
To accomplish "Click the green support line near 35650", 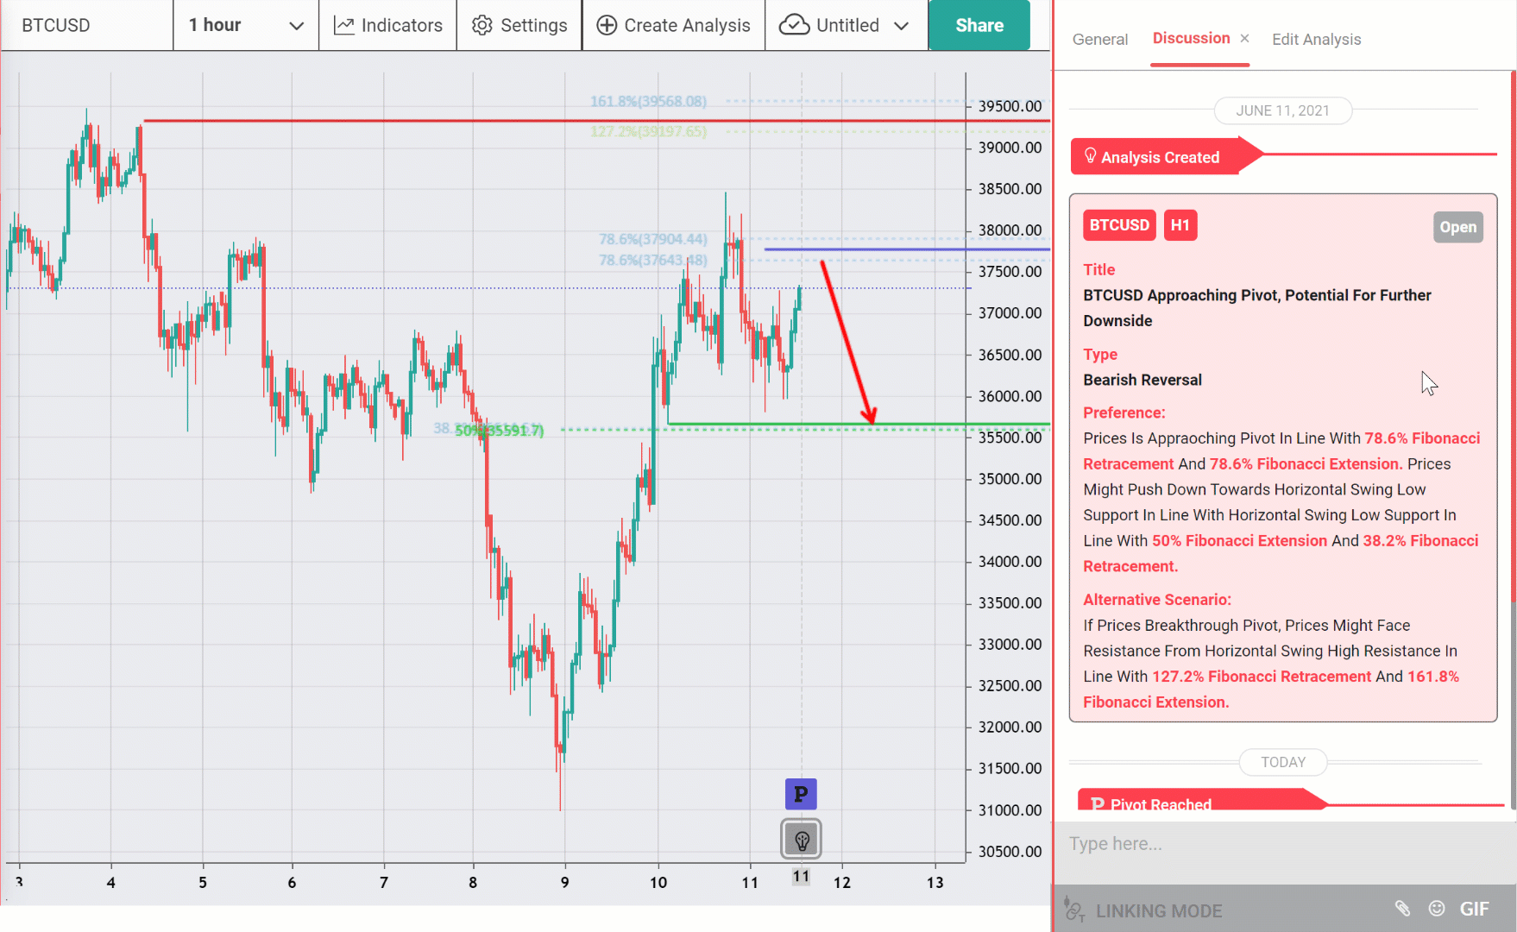I will click(x=859, y=424).
